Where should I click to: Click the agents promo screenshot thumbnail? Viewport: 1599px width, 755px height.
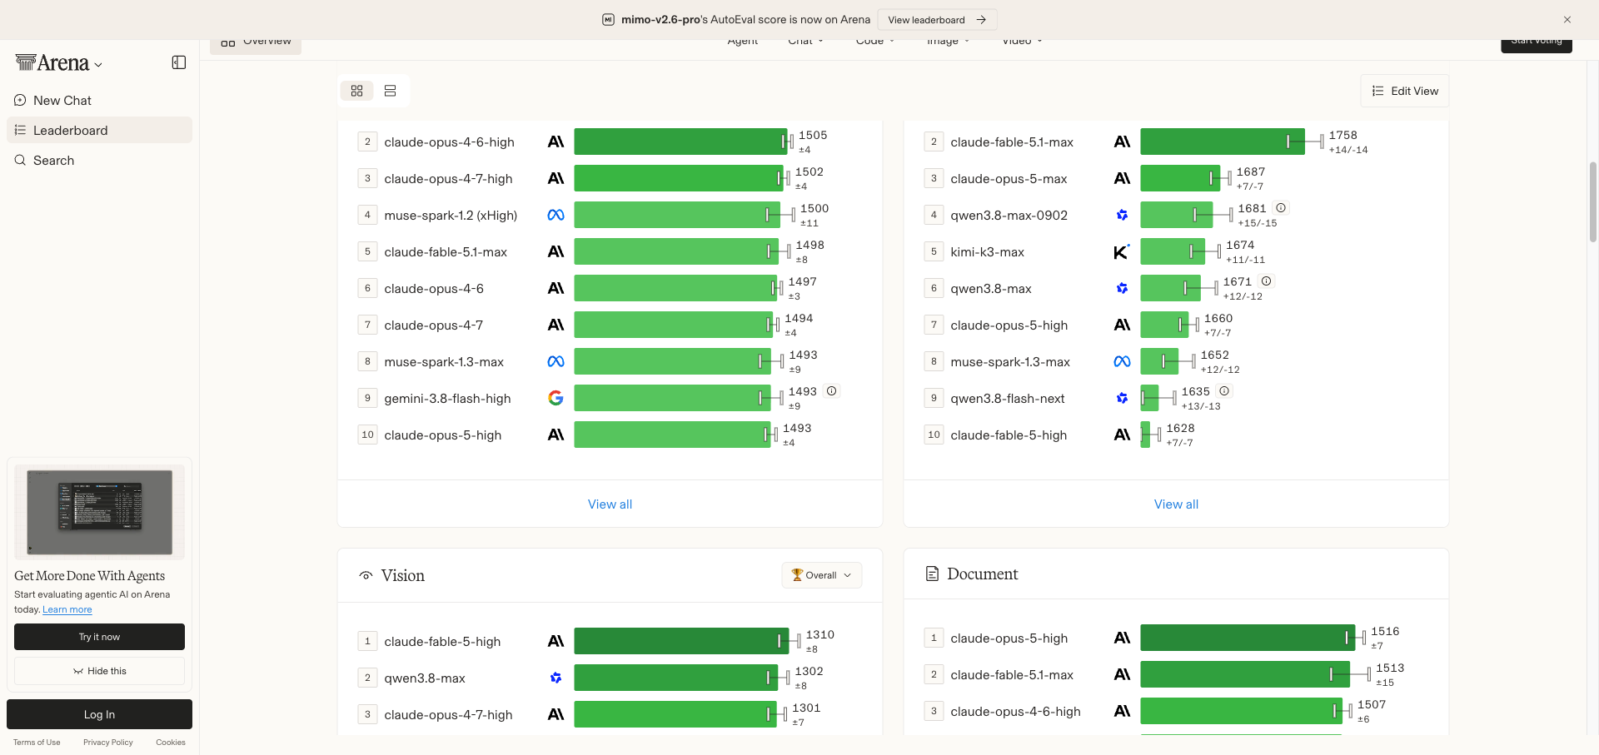point(99,512)
